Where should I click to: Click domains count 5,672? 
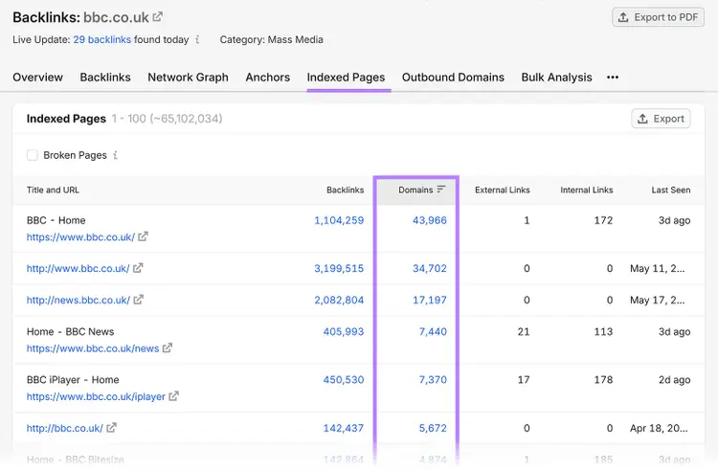(433, 428)
